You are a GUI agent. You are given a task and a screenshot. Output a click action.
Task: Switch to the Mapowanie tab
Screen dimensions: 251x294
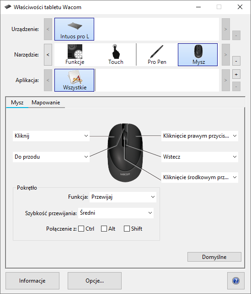(46, 103)
